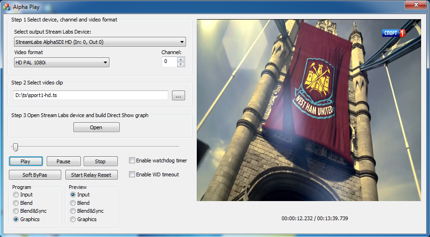The height and width of the screenshot is (237, 430).
Task: Click the Start Relay Reset button
Action: (91, 175)
